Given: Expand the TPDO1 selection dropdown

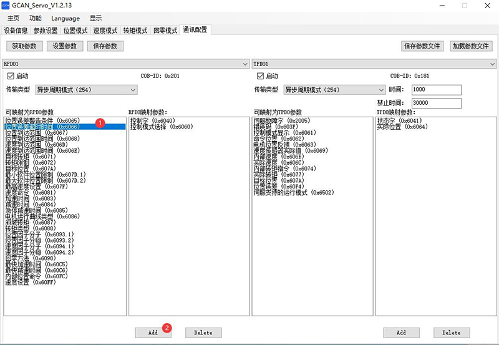Looking at the screenshot, I should [x=492, y=64].
